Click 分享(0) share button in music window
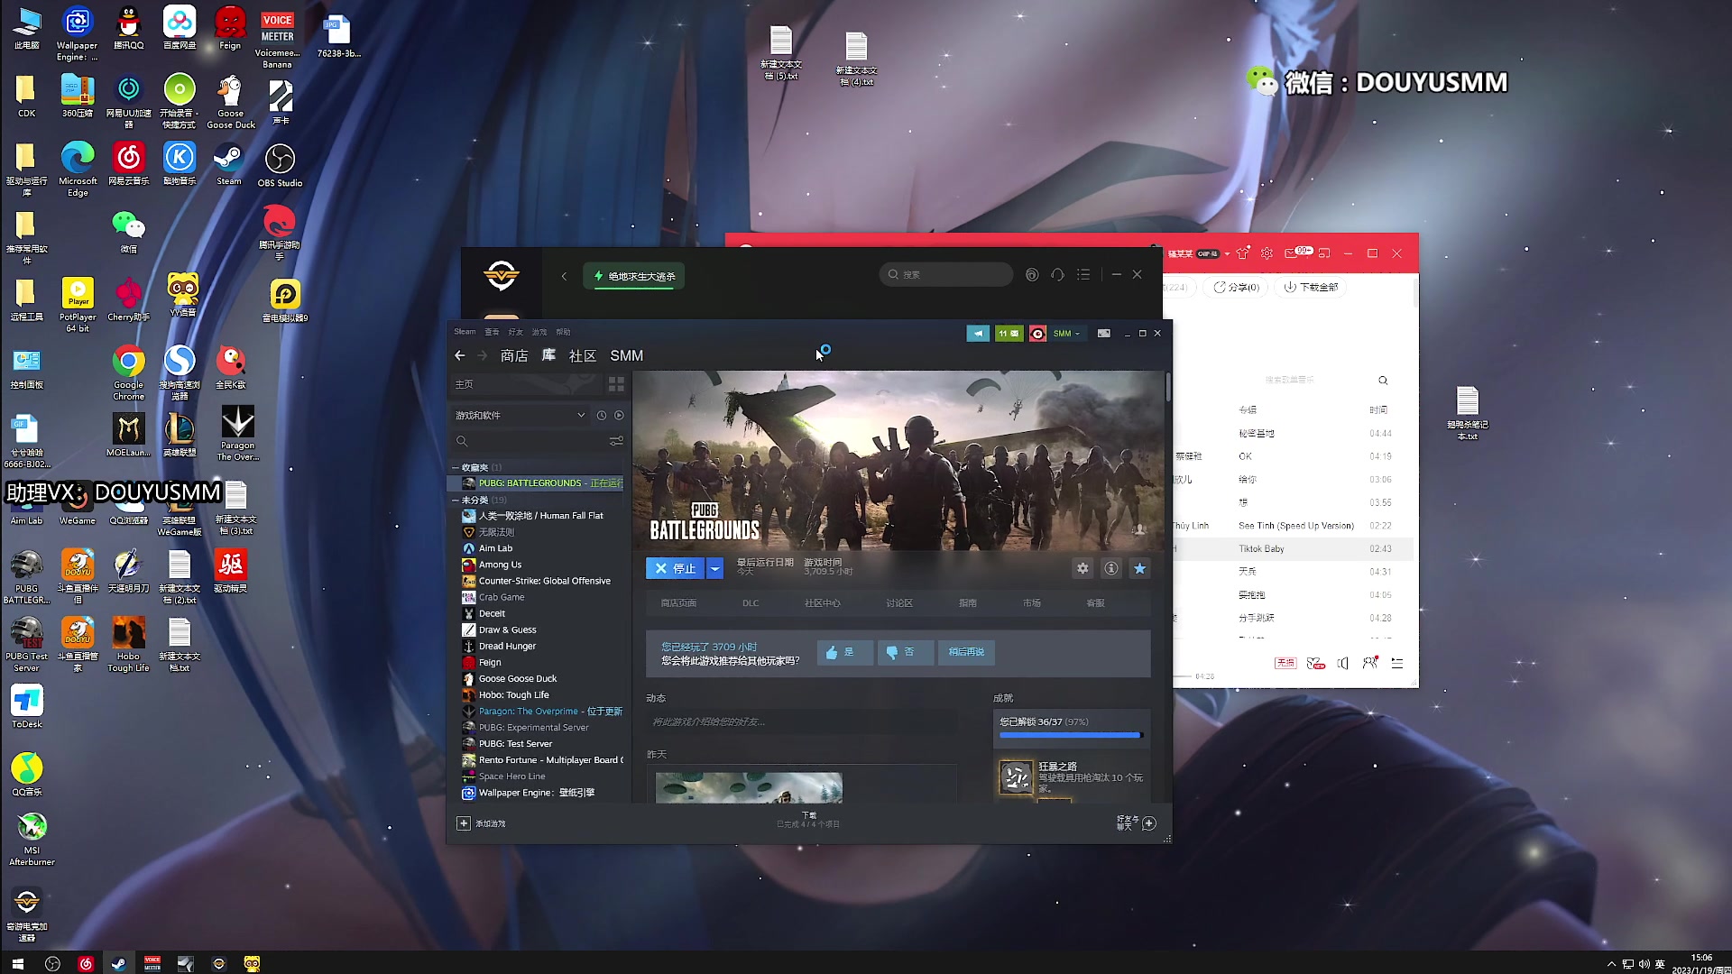1732x974 pixels. coord(1236,287)
